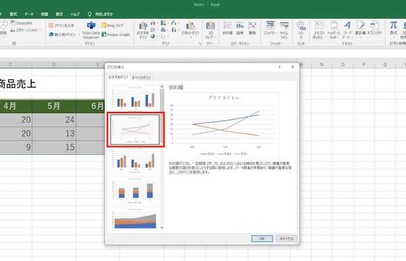The width and height of the screenshot is (406, 261).
Task: Insert a People Graph
Action: (x=116, y=34)
